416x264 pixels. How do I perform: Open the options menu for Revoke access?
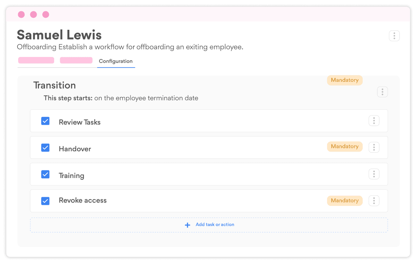pos(374,200)
